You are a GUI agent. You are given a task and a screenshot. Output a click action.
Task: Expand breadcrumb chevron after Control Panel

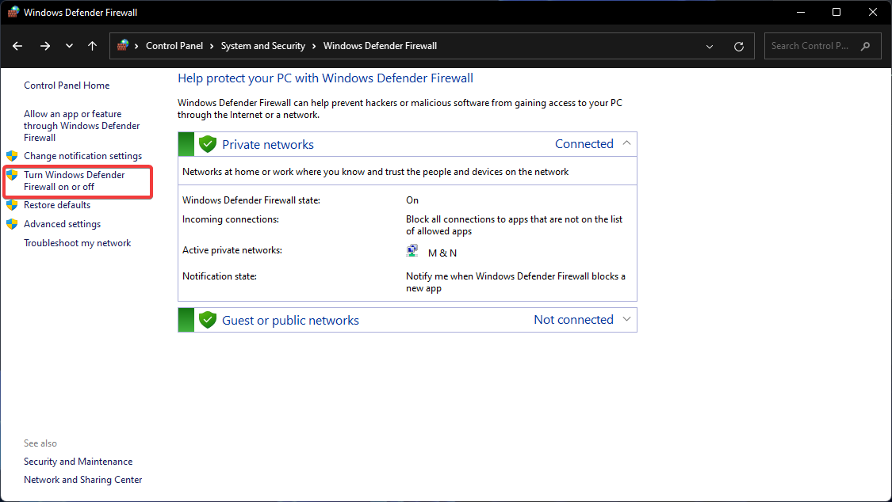tap(212, 46)
